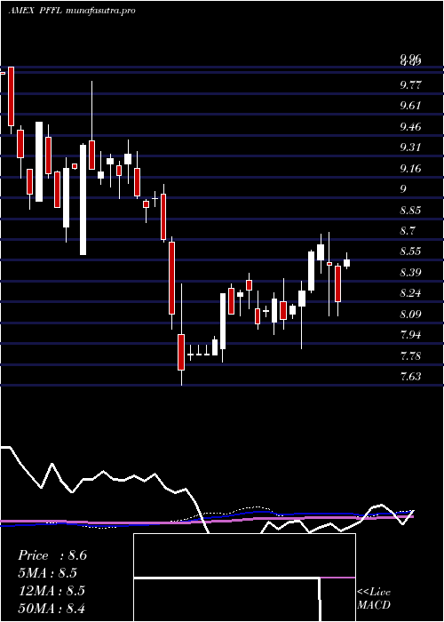The width and height of the screenshot is (444, 622).
Task: Select the '12MA : 8.5' value
Action: pyautogui.click(x=52, y=590)
